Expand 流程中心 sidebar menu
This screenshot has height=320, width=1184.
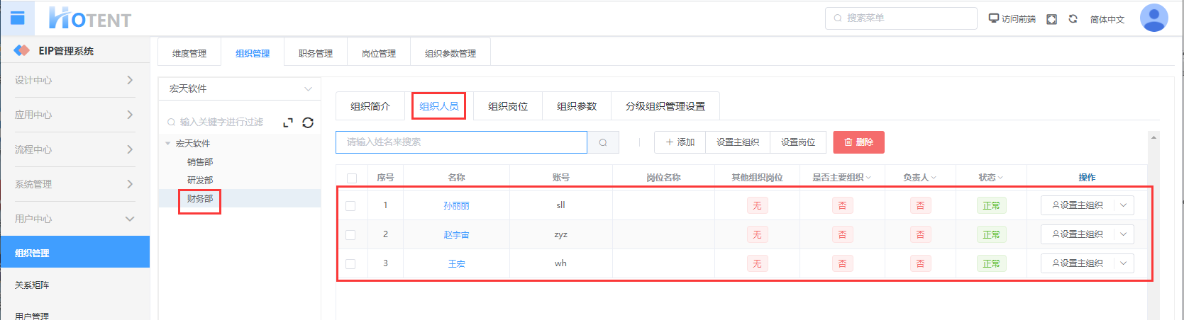pos(74,149)
